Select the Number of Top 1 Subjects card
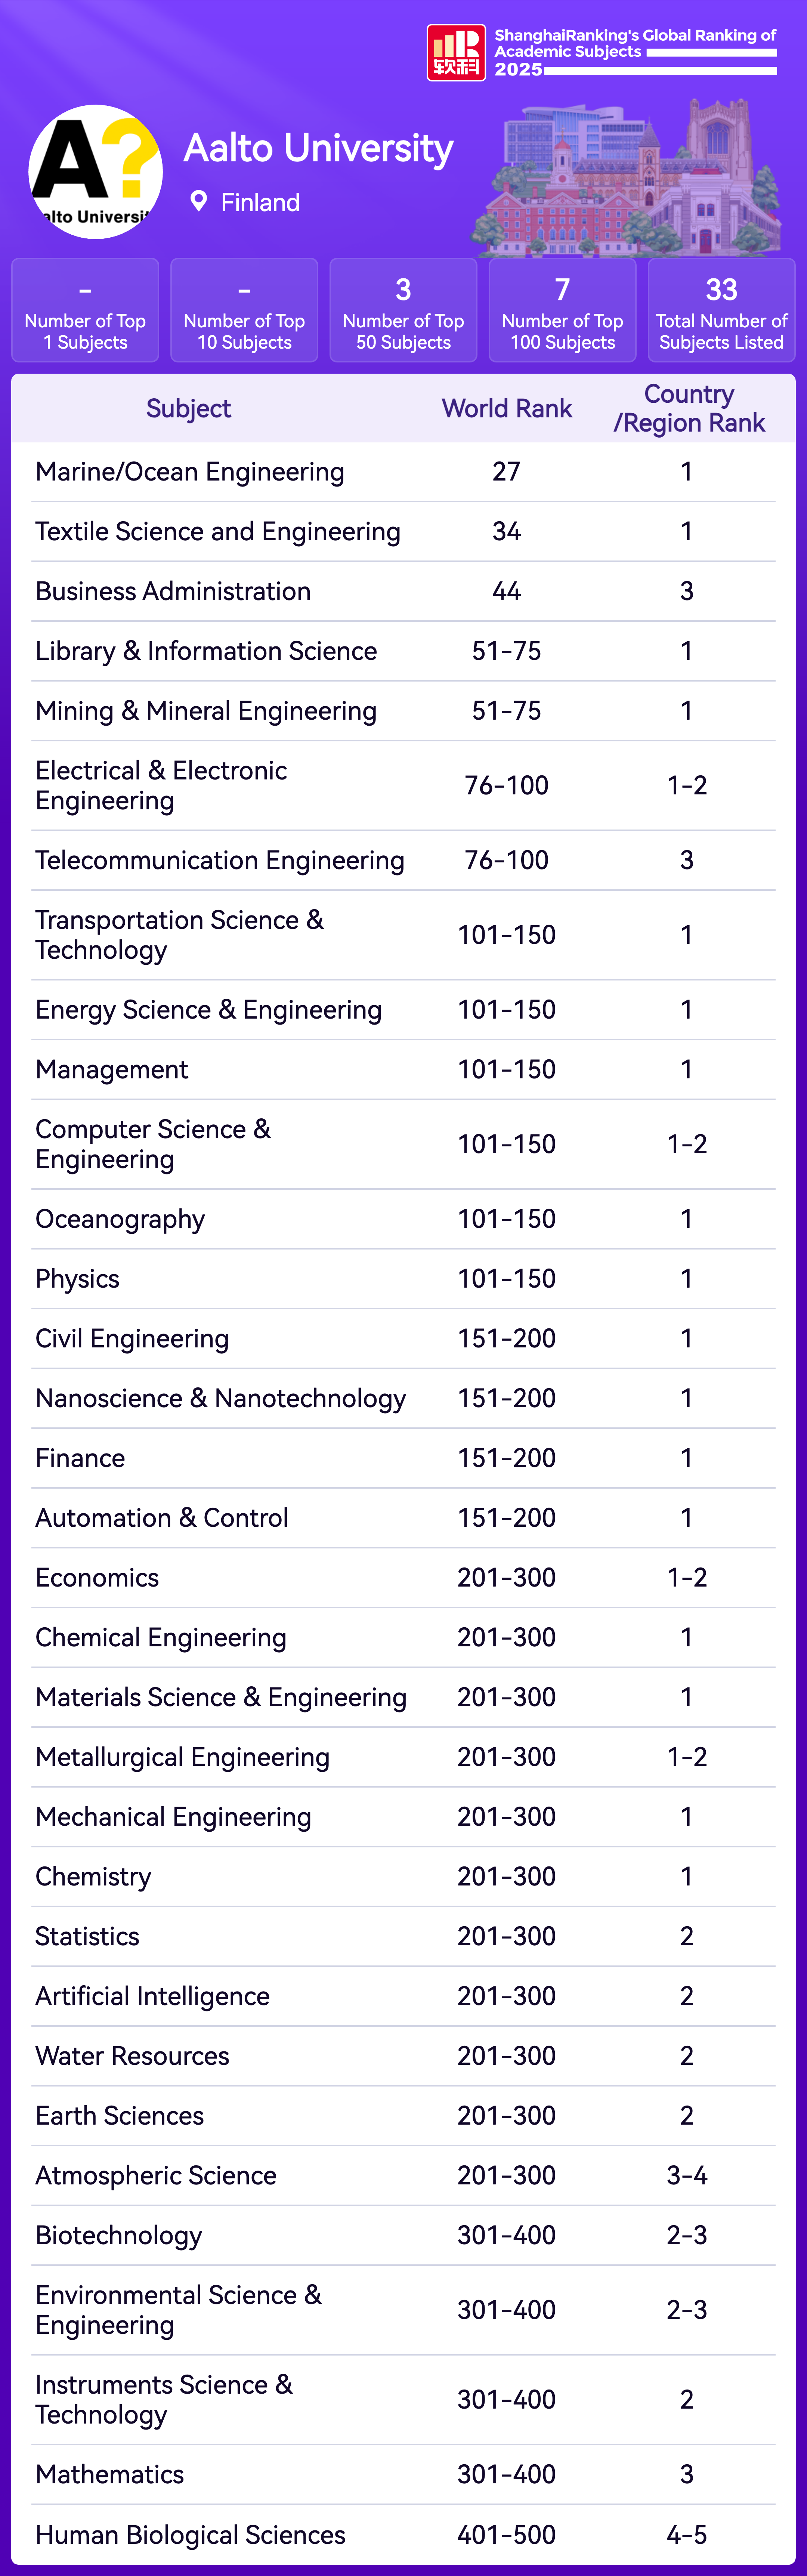 tap(85, 310)
